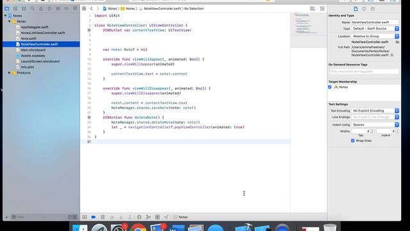The height and width of the screenshot is (231, 410).
Task: Open the Type dropdown Default - Swift Source
Action: click(x=375, y=28)
